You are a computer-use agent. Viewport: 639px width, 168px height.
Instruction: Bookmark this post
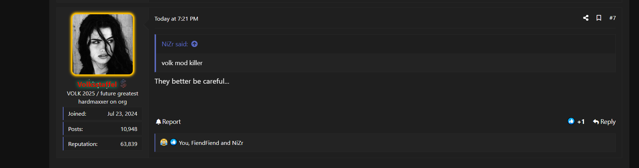click(x=599, y=18)
